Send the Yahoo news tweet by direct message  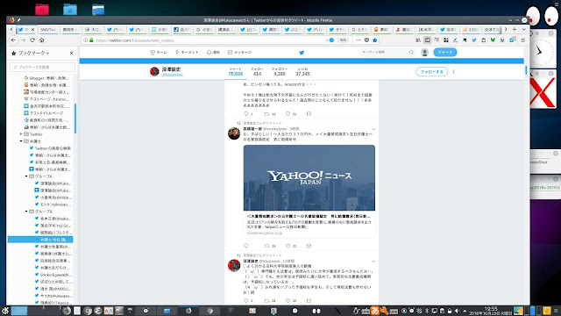(x=309, y=246)
